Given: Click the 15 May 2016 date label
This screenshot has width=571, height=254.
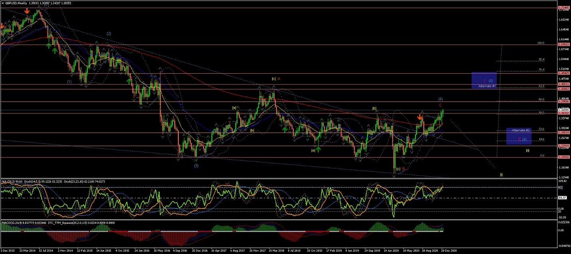Looking at the screenshot, I should click(x=161, y=251).
